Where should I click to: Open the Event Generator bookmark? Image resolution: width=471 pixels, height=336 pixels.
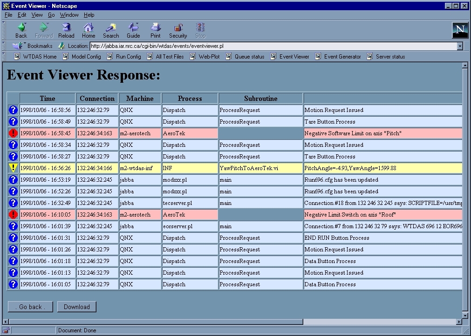(x=338, y=56)
